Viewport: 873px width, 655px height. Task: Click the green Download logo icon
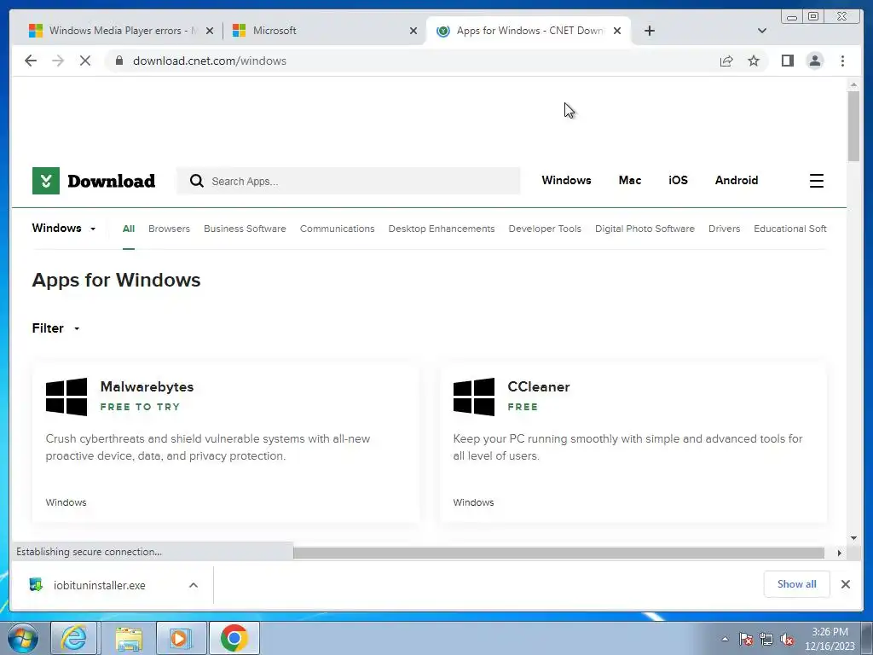click(46, 181)
